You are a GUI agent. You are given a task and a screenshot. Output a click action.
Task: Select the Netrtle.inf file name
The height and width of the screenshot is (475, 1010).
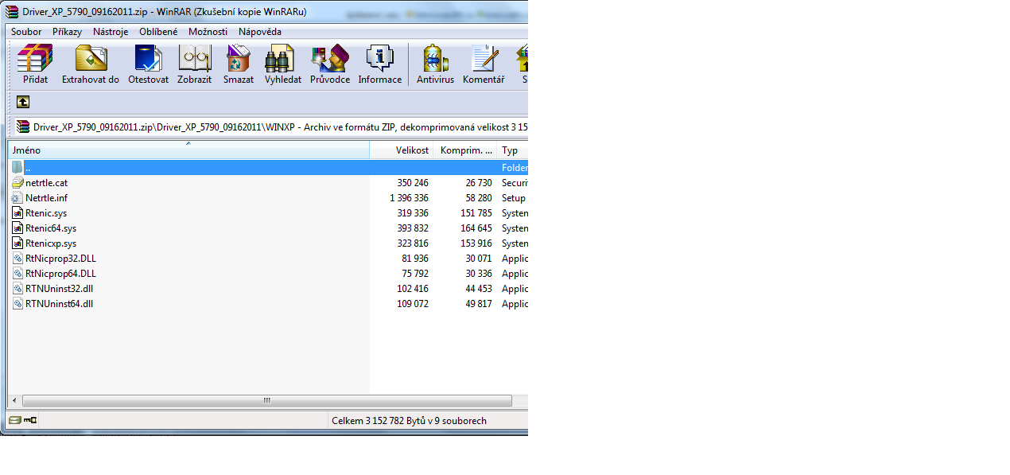click(46, 198)
